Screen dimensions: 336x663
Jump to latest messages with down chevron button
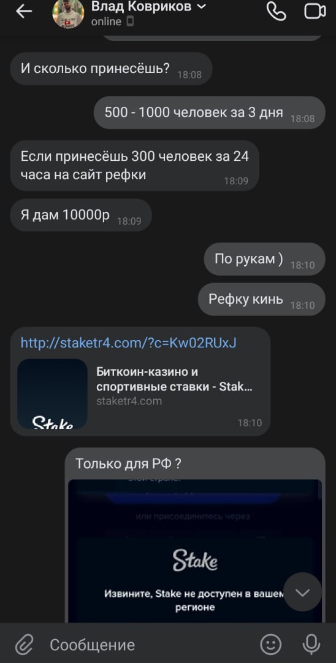302,592
